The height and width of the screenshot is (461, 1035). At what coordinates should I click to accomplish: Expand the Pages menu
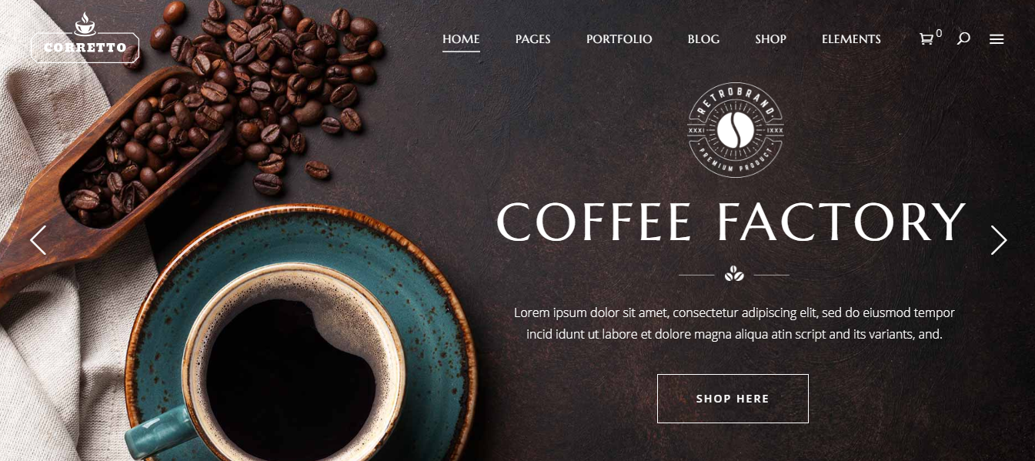(x=533, y=39)
